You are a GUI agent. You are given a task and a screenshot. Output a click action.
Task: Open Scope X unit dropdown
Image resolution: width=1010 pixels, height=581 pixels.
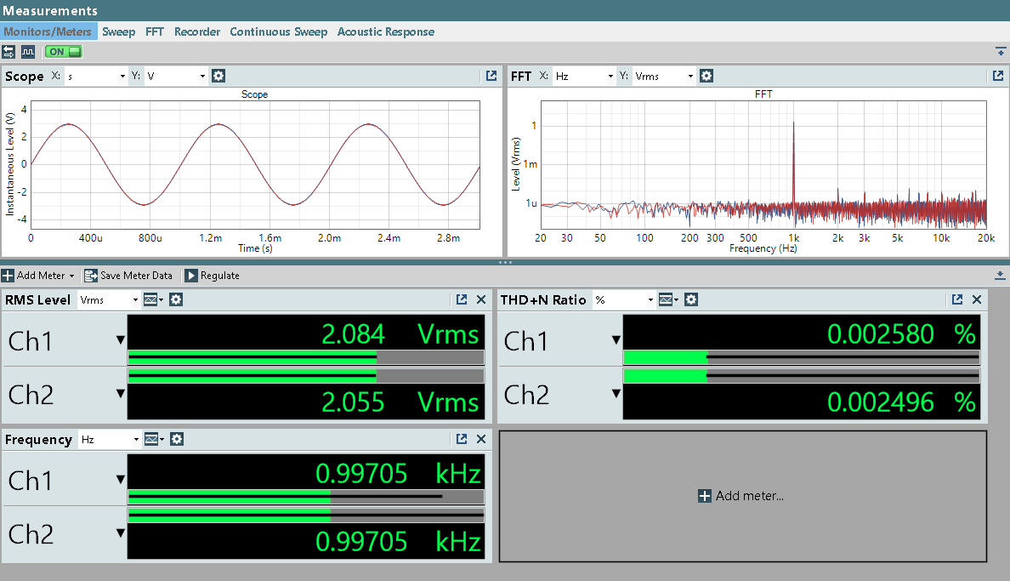[x=96, y=76]
